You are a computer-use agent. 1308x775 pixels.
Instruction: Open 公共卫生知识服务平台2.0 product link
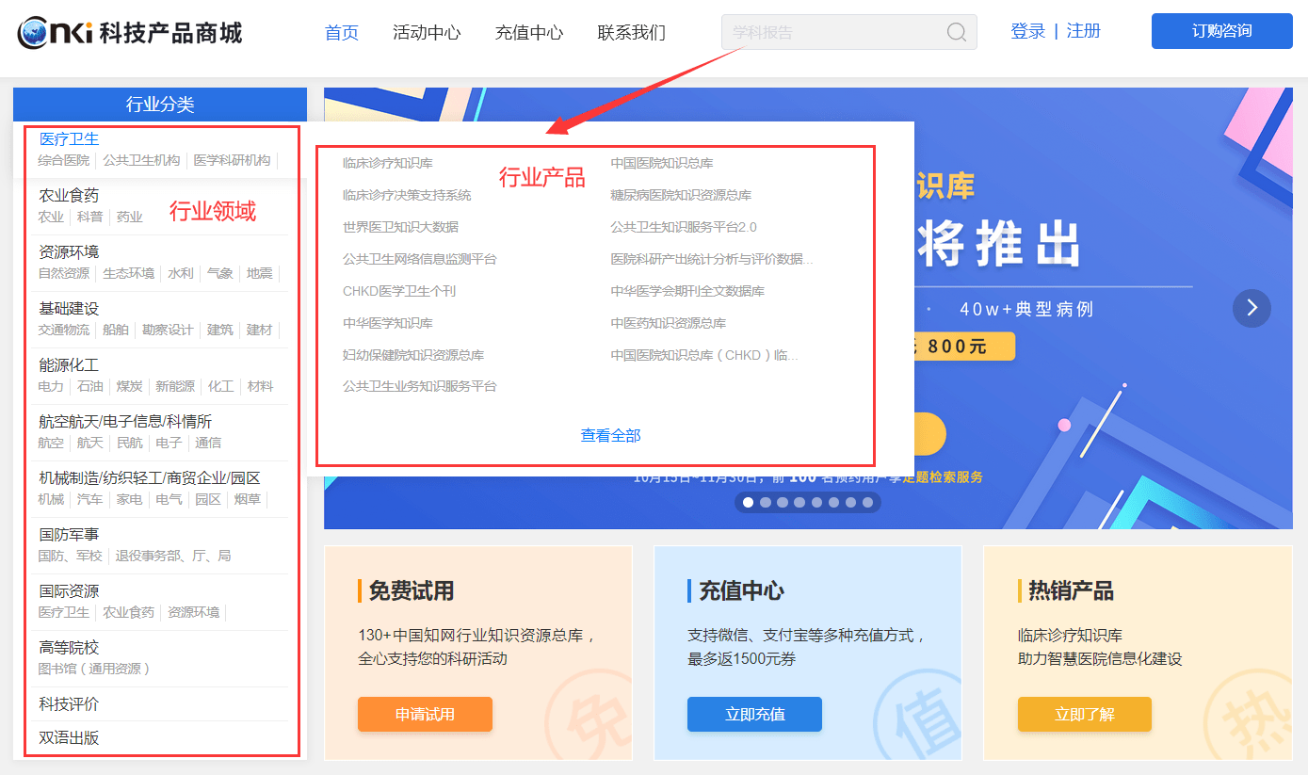click(x=684, y=227)
